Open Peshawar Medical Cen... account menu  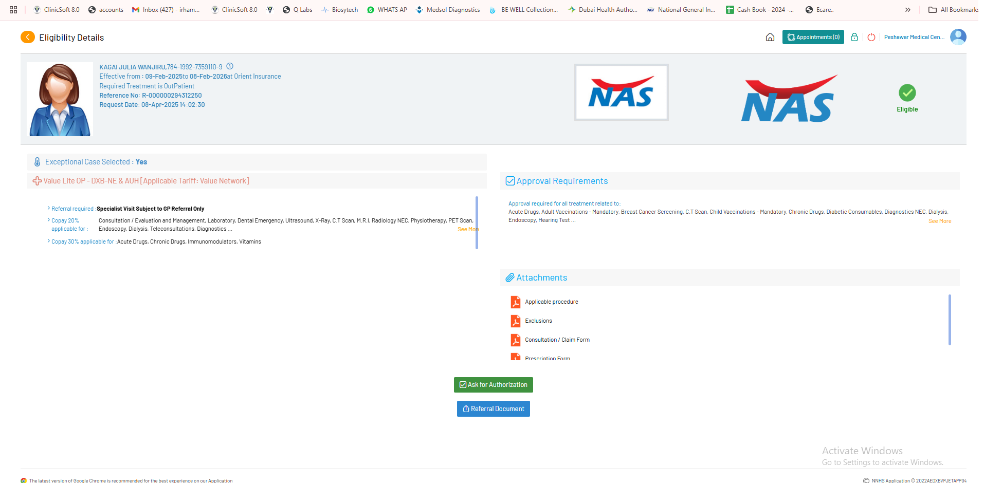coord(914,37)
